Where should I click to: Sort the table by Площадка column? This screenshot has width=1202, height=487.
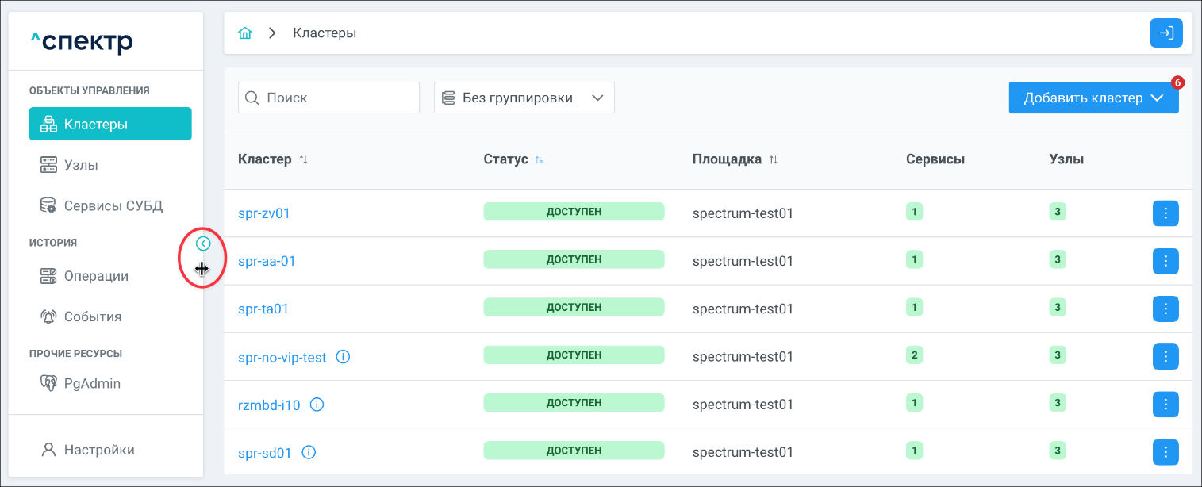(773, 159)
